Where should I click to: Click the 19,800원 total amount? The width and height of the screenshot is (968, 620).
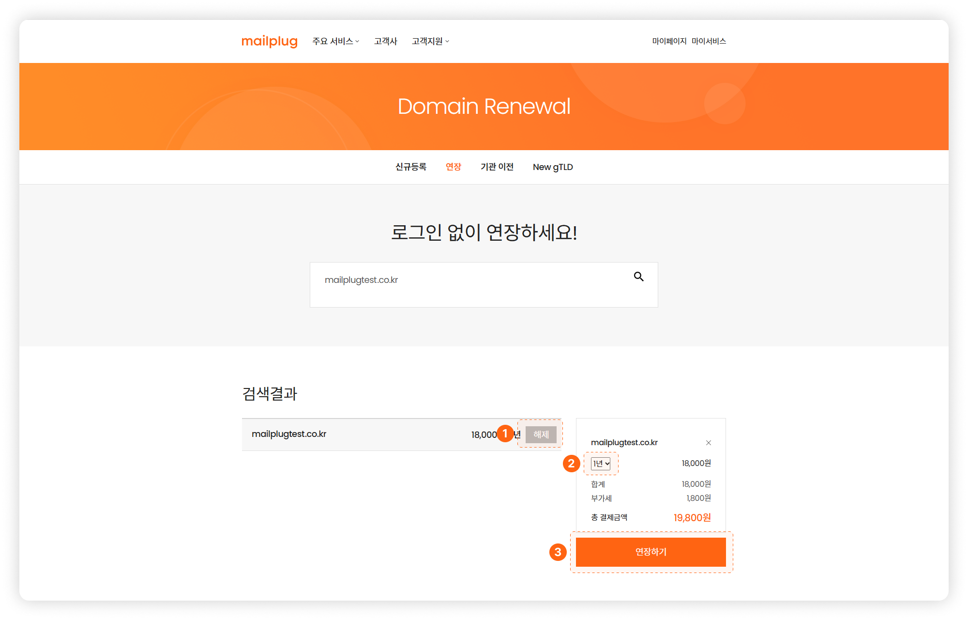[x=692, y=517]
